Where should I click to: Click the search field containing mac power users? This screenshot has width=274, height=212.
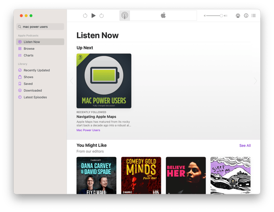pyautogui.click(x=40, y=26)
